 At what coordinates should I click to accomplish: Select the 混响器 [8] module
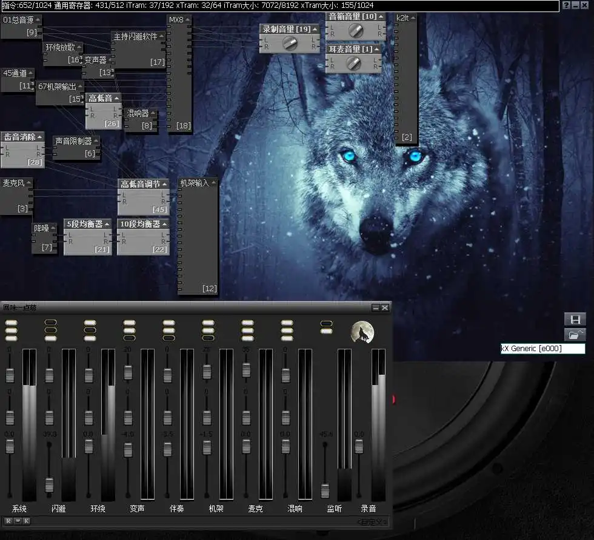click(141, 120)
